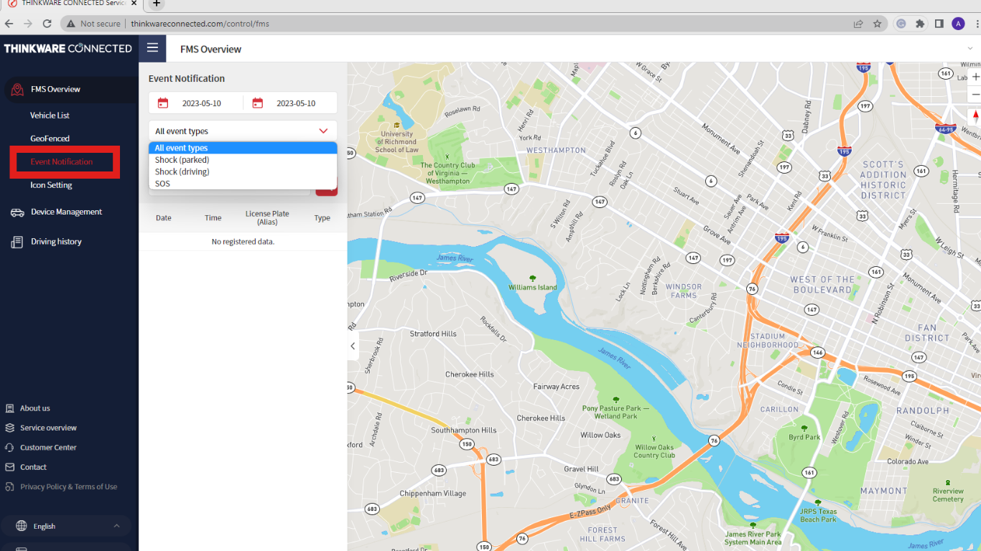Close the THINKWARE CONNECTED browser tab

coord(134,4)
